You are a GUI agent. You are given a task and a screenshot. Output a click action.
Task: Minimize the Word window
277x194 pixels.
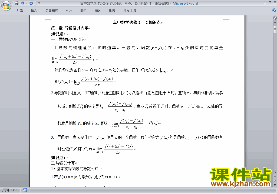[265, 3]
